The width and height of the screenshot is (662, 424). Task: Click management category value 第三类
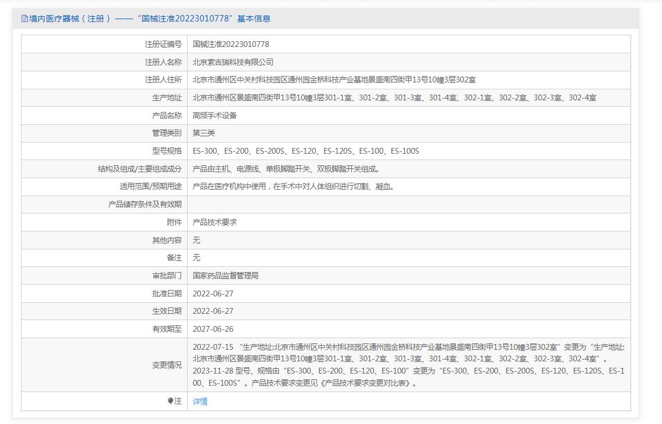tap(204, 133)
